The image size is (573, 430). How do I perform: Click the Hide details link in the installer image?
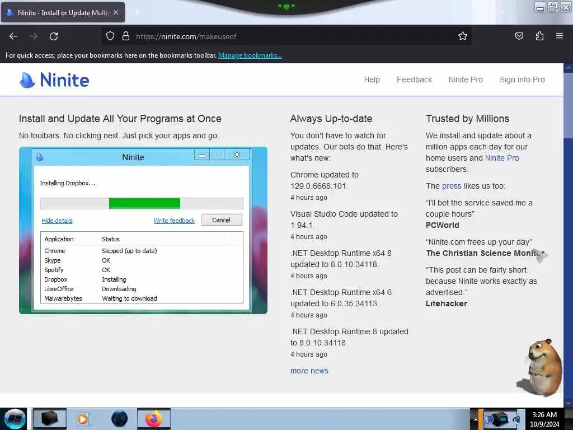click(57, 221)
